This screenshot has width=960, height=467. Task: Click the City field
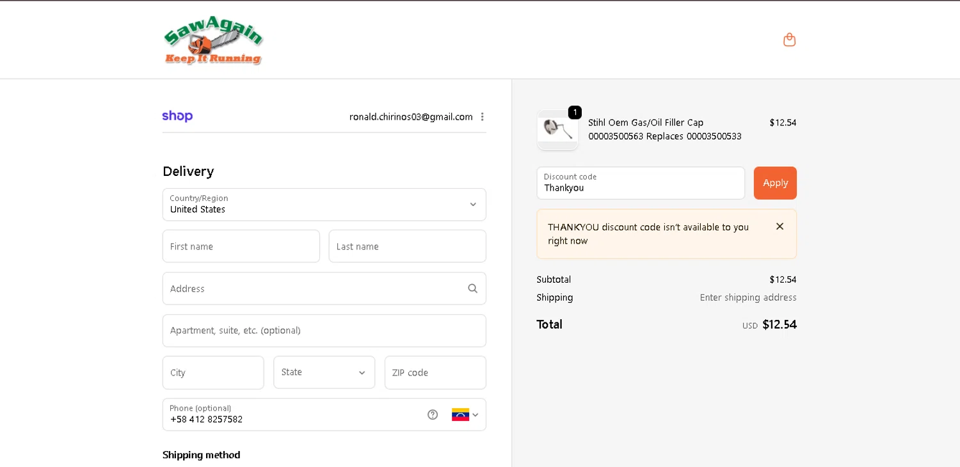(x=213, y=372)
